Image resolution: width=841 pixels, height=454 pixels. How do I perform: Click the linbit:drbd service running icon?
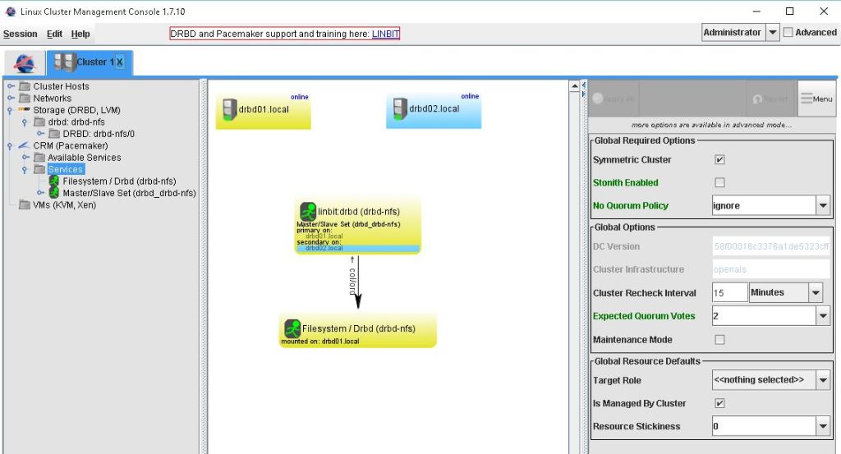(308, 211)
